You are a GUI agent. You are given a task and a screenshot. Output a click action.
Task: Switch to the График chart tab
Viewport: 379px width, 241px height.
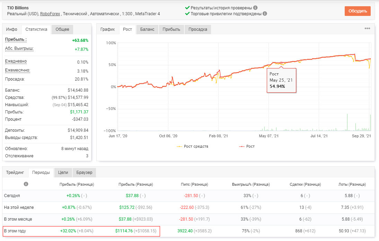(107, 29)
